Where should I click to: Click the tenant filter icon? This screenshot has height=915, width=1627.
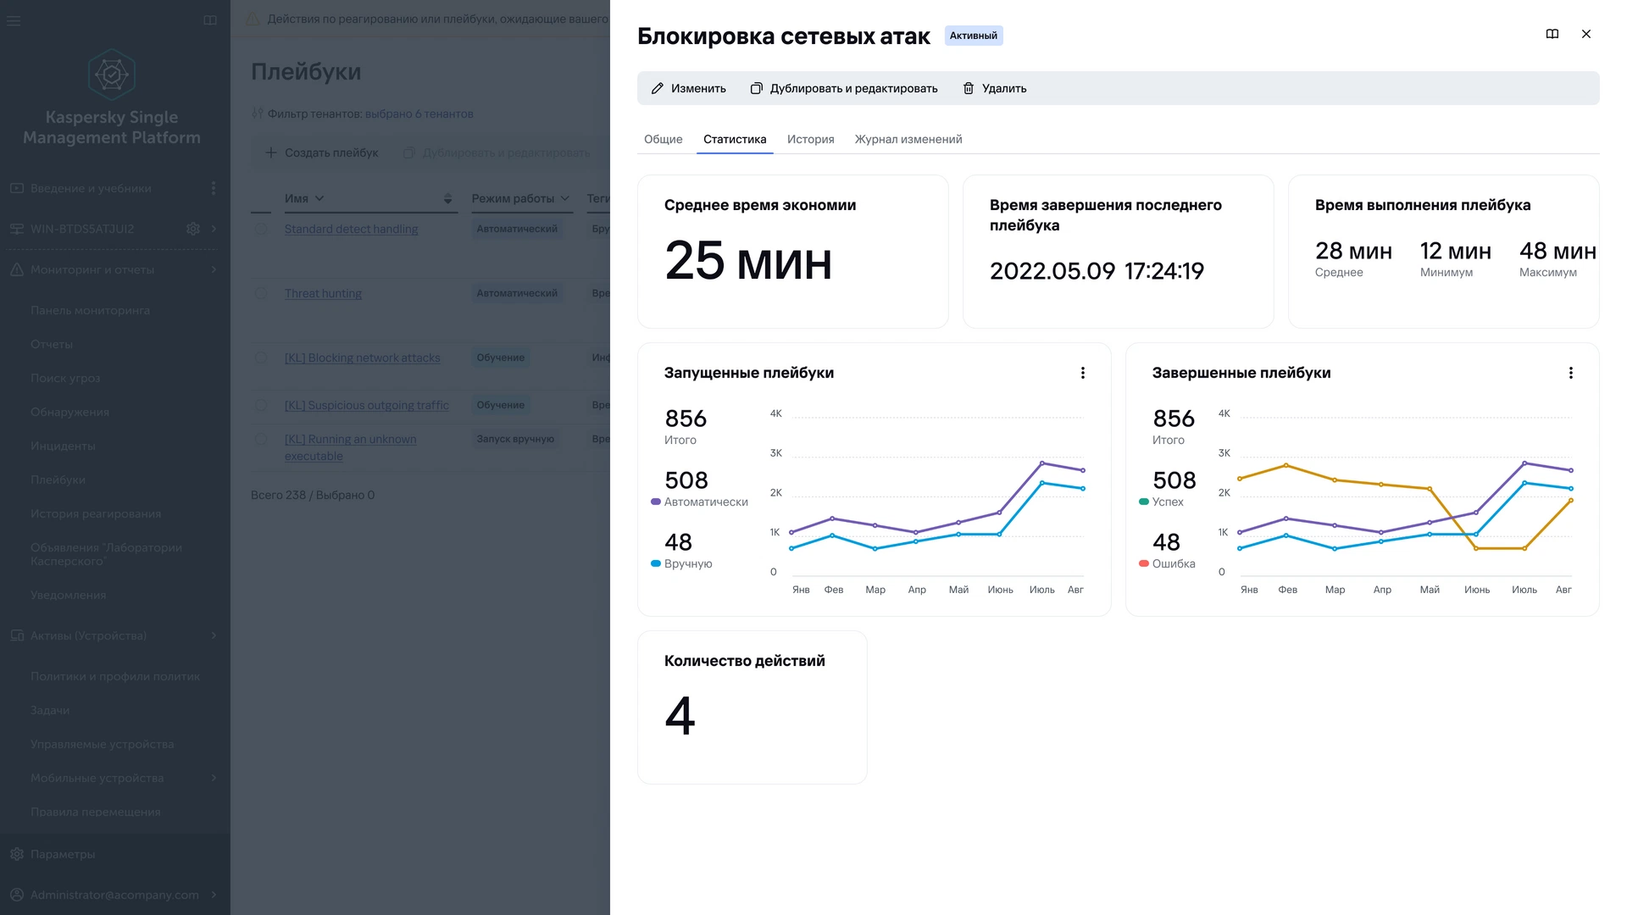tap(258, 114)
